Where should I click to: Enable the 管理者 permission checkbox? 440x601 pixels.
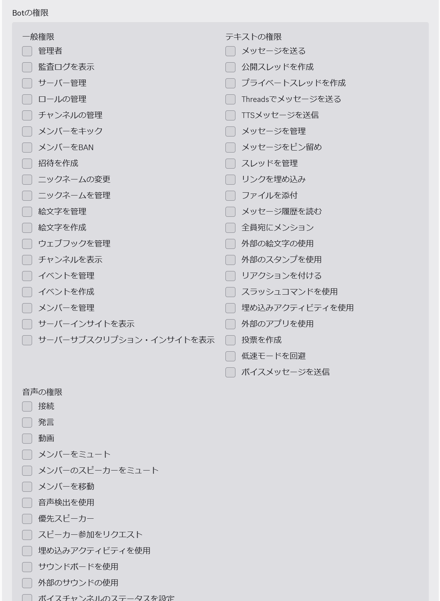27,51
